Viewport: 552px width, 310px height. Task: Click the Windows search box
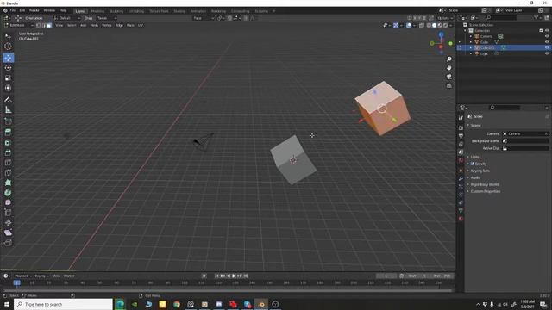coord(63,304)
